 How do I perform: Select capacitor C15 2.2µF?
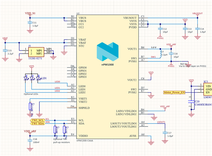click(5, 50)
